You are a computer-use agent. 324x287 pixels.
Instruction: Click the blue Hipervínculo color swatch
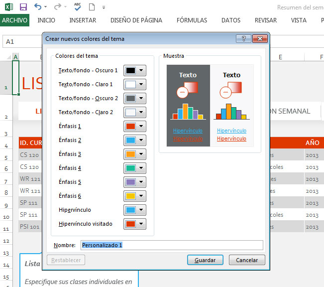(130, 210)
